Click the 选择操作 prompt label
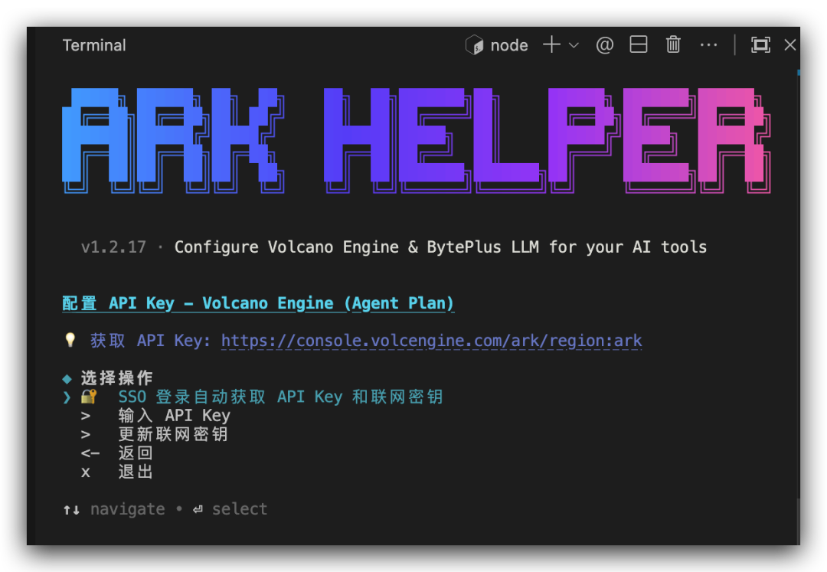Viewport: 827px width, 572px height. pyautogui.click(x=116, y=378)
